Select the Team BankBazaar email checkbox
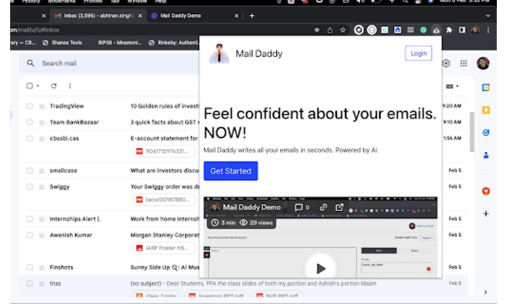The width and height of the screenshot is (507, 304). pos(29,122)
